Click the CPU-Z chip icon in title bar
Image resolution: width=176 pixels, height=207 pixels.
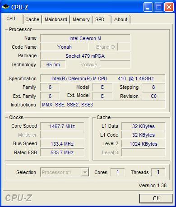(x=5, y=7)
